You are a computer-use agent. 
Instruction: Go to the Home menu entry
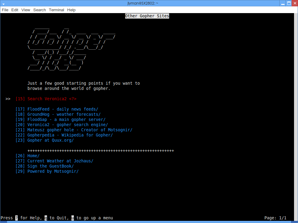[33, 156]
